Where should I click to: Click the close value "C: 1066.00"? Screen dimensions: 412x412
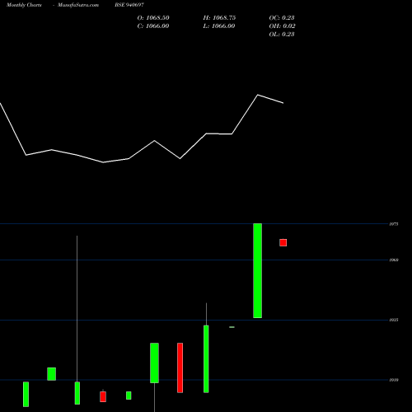pos(153,26)
